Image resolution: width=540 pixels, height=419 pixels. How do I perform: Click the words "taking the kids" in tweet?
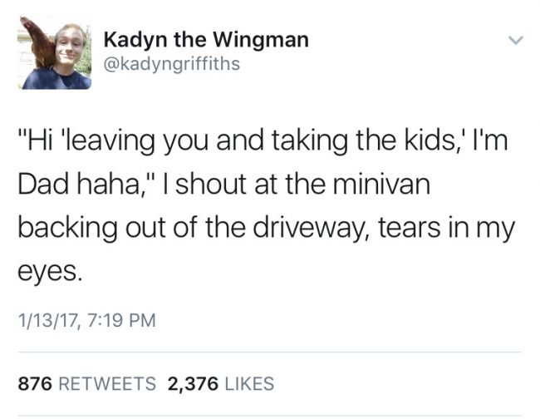[365, 140]
